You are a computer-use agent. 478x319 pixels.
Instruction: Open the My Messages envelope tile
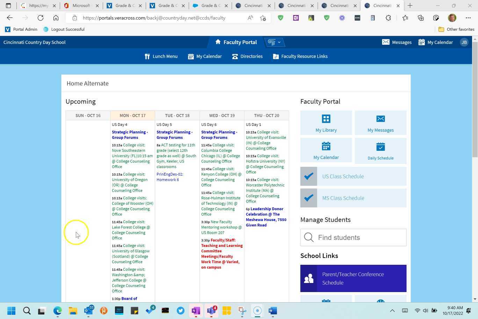(x=380, y=123)
